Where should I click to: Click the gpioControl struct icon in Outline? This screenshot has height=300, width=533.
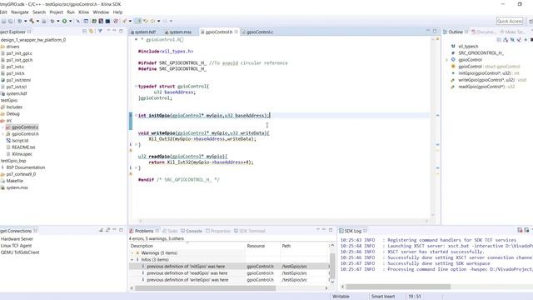click(x=453, y=59)
